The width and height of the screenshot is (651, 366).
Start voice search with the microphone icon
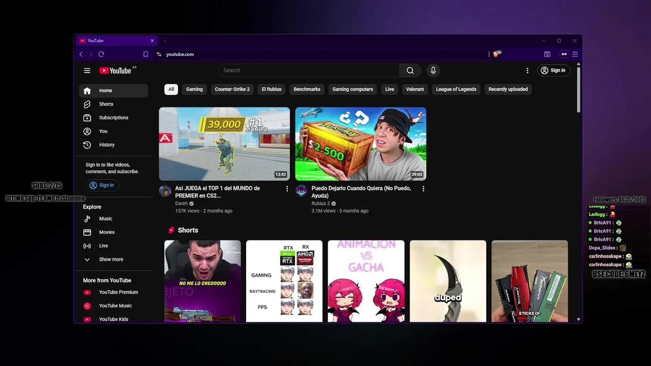pyautogui.click(x=433, y=71)
